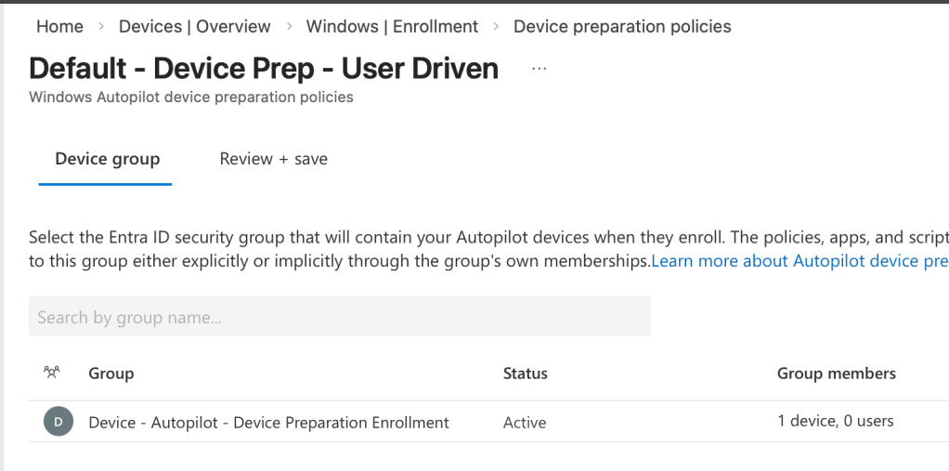This screenshot has width=949, height=471.
Task: Sort by the Status column header
Action: [x=525, y=373]
